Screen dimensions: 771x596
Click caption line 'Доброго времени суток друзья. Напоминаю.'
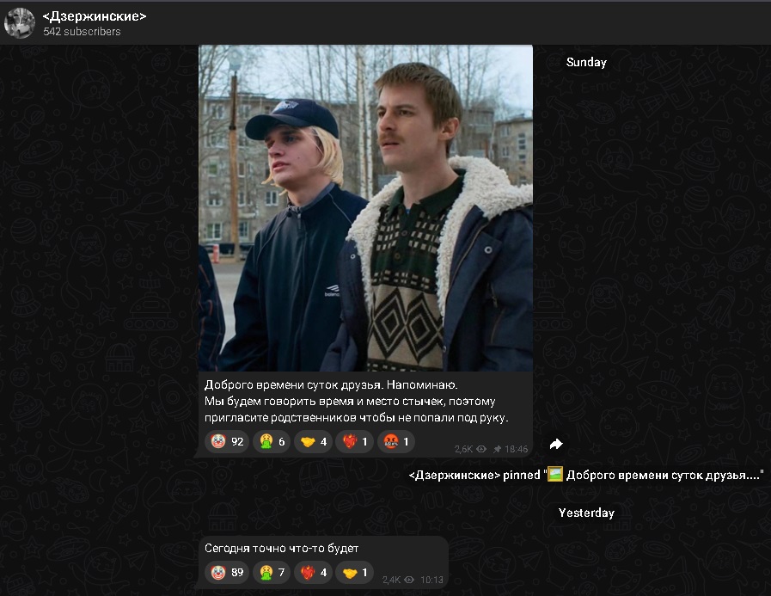(x=331, y=385)
